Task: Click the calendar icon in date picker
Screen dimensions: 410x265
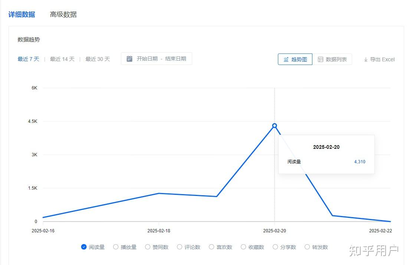Action: point(129,59)
